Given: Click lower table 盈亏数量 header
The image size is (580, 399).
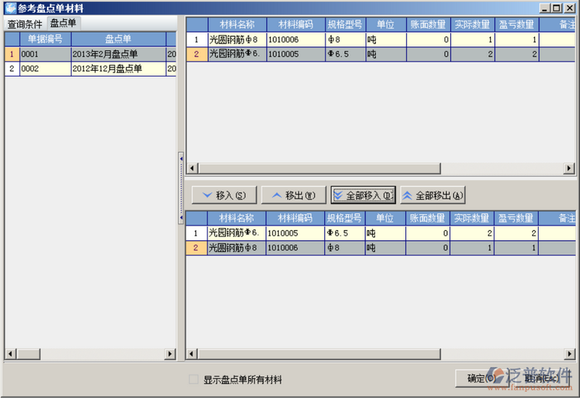Looking at the screenshot, I should pos(516,218).
